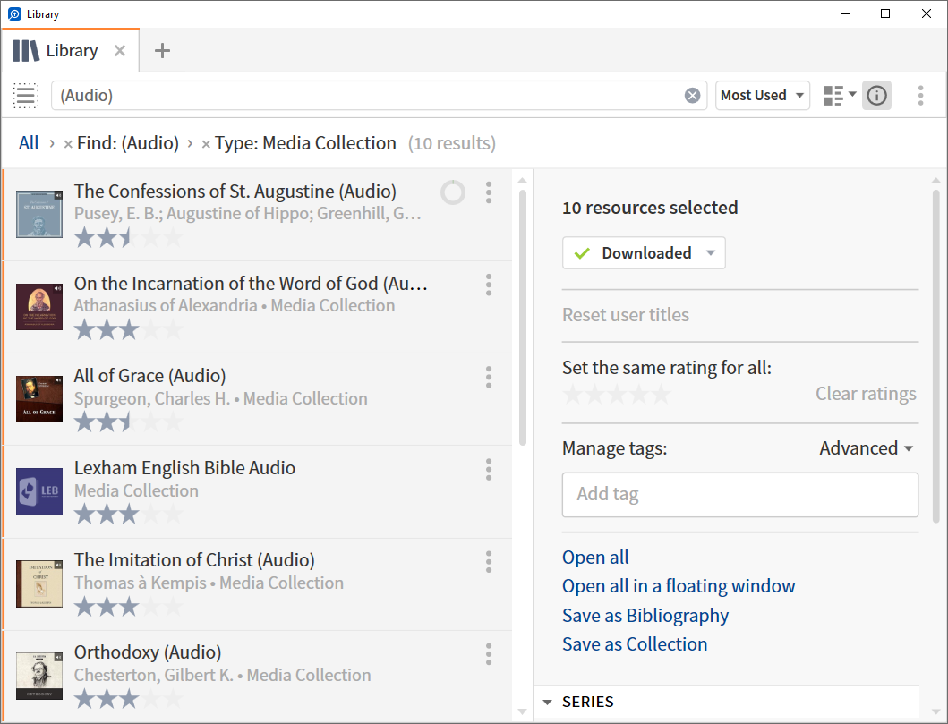The width and height of the screenshot is (948, 724).
Task: Click author Thomas à Kempis text
Action: [141, 583]
